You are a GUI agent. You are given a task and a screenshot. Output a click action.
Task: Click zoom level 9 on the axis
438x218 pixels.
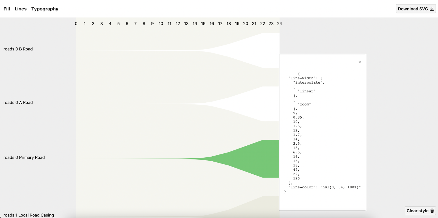coord(152,24)
